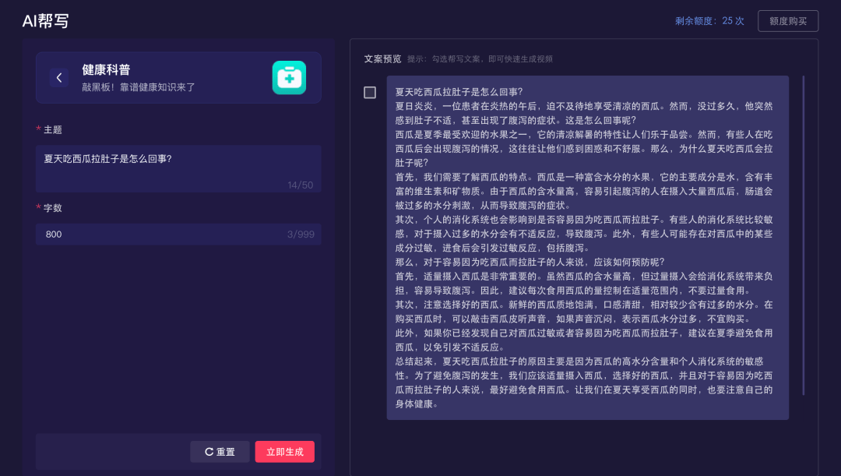The height and width of the screenshot is (476, 841).
Task: Click the 14/50 character counter
Action: (301, 185)
